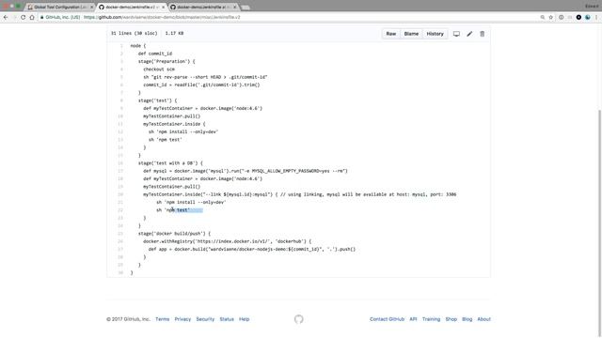Show file History
The image size is (602, 338).
point(435,34)
